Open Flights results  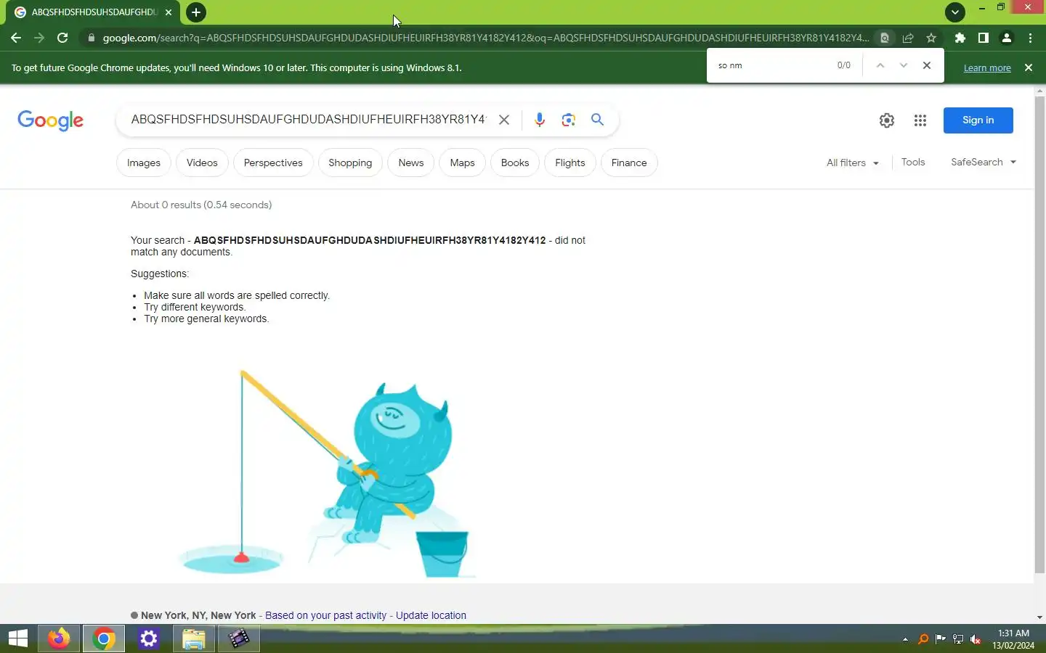tap(570, 163)
